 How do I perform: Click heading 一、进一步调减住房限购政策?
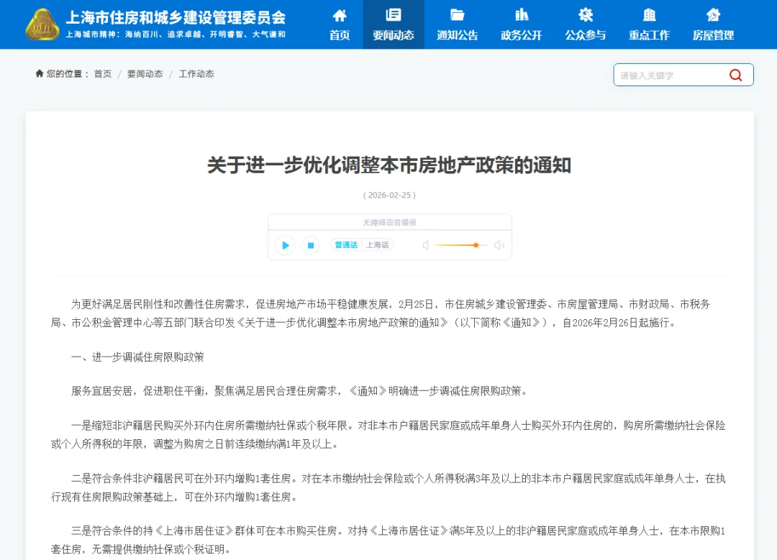pyautogui.click(x=137, y=357)
